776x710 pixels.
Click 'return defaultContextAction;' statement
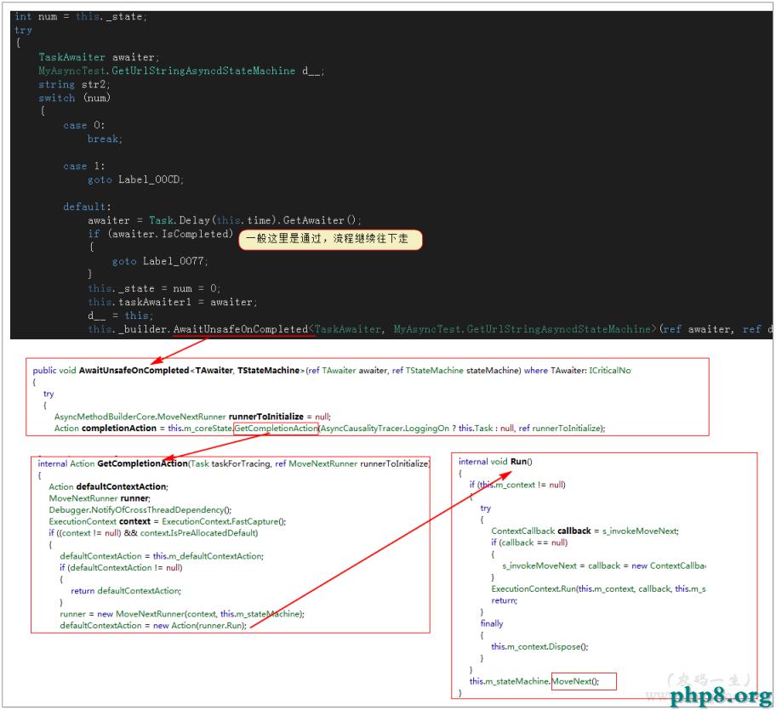tap(126, 591)
